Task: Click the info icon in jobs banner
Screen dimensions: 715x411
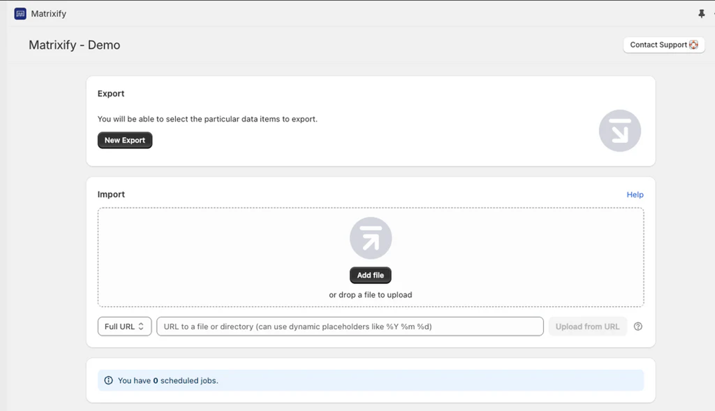Action: pos(108,381)
